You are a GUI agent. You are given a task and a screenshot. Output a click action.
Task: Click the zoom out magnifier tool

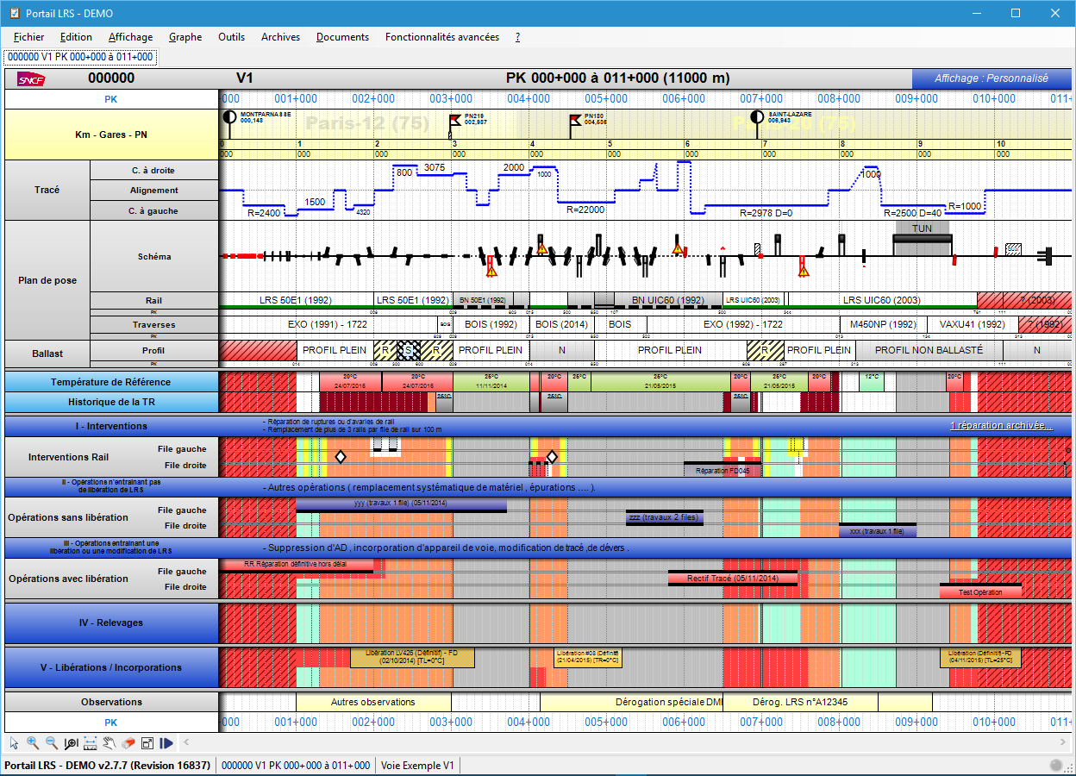[x=52, y=742]
